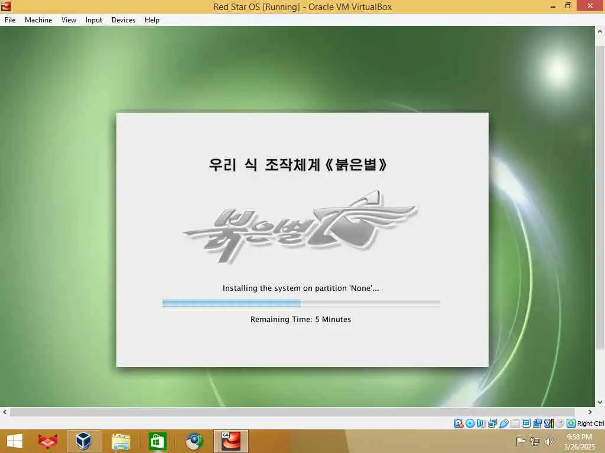Minimize the VirtualBox window
Image resolution: width=605 pixels, height=453 pixels.
click(553, 6)
